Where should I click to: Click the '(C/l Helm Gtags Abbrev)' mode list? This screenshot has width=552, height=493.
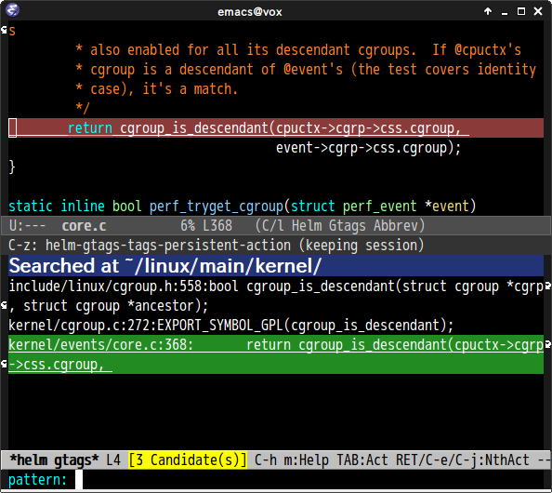coord(340,226)
